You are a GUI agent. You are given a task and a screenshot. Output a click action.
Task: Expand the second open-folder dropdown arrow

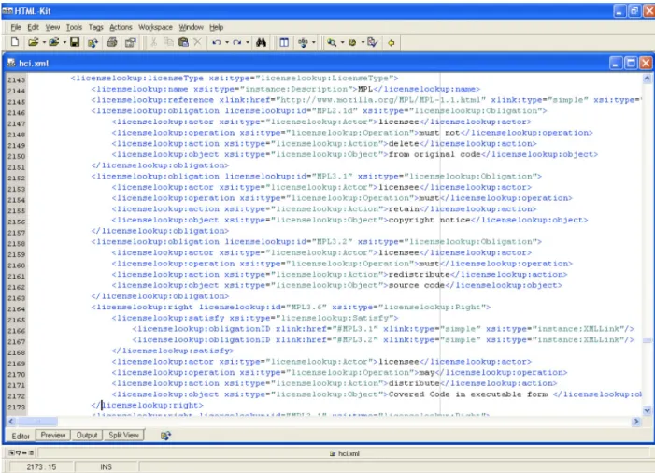[64, 43]
